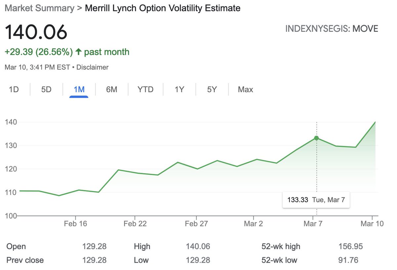Click the 52-wk high value 156.95

[x=351, y=247]
